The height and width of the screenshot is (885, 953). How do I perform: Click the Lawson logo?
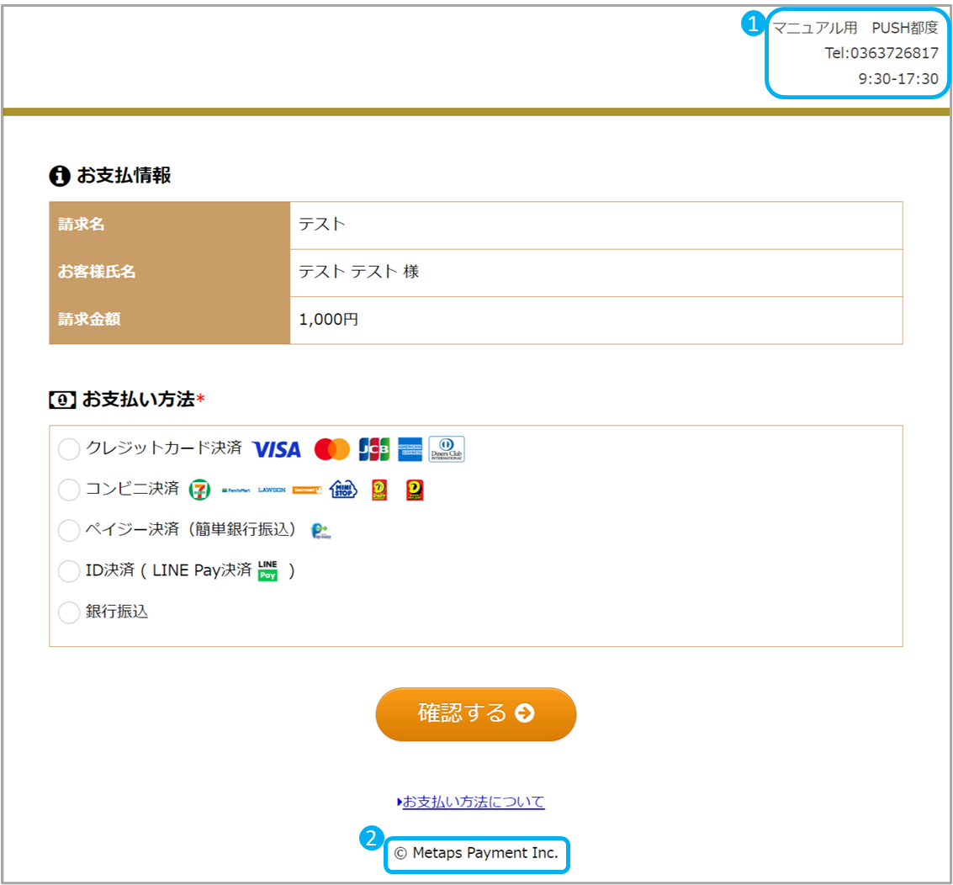[272, 490]
